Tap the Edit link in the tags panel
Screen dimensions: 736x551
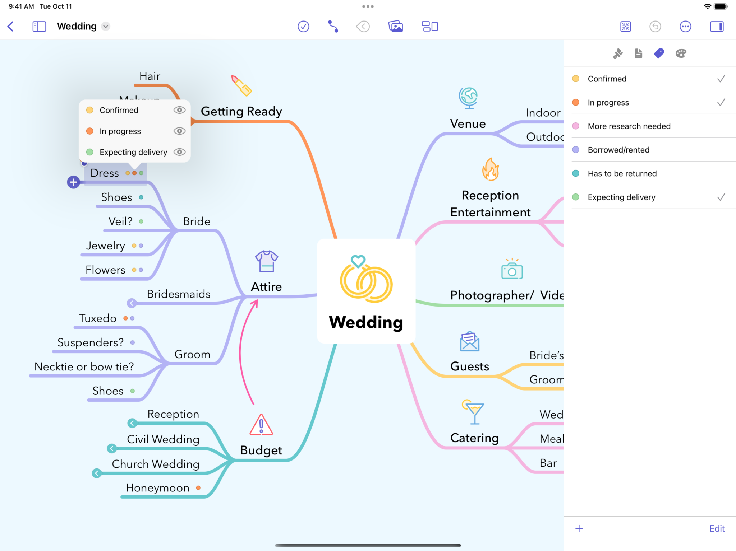(717, 528)
